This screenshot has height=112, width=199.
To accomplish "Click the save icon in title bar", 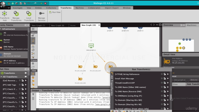I will tap(21, 3).
